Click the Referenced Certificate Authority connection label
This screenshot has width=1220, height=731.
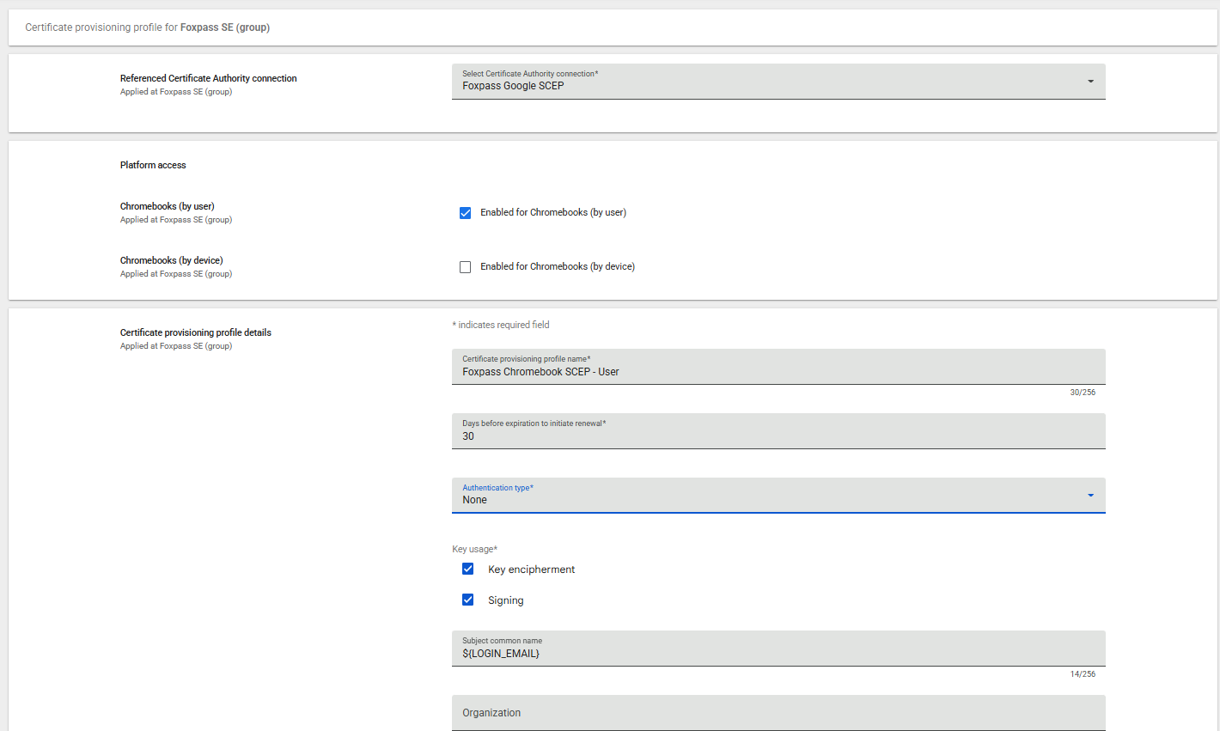[209, 78]
